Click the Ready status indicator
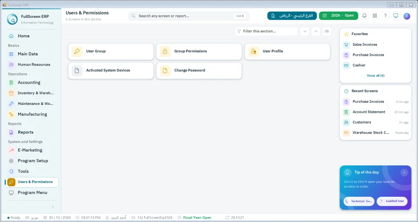This screenshot has width=418, height=222. pyautogui.click(x=13, y=218)
